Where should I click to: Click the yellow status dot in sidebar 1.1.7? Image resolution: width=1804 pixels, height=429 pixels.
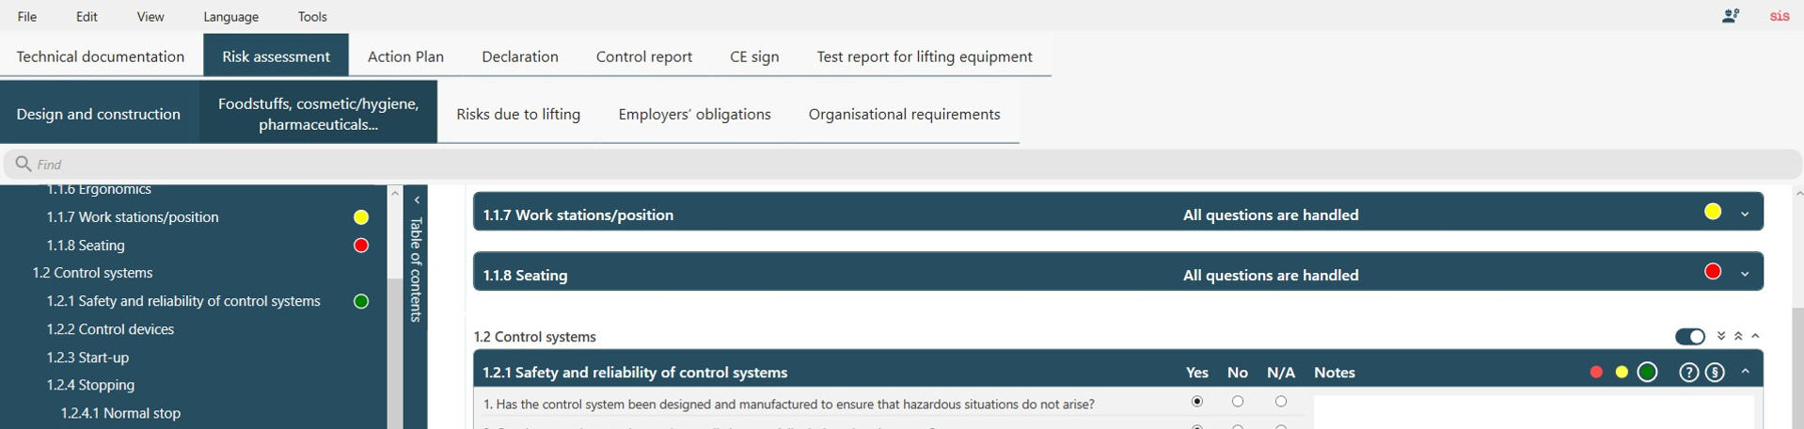(x=360, y=217)
